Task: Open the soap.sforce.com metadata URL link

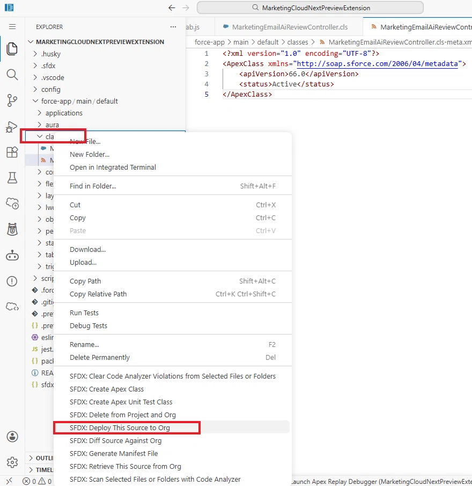Action: (x=377, y=64)
